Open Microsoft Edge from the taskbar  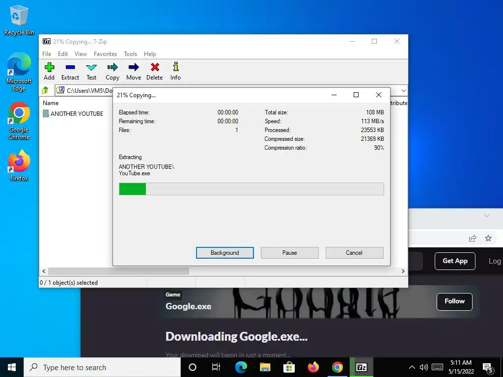point(241,367)
